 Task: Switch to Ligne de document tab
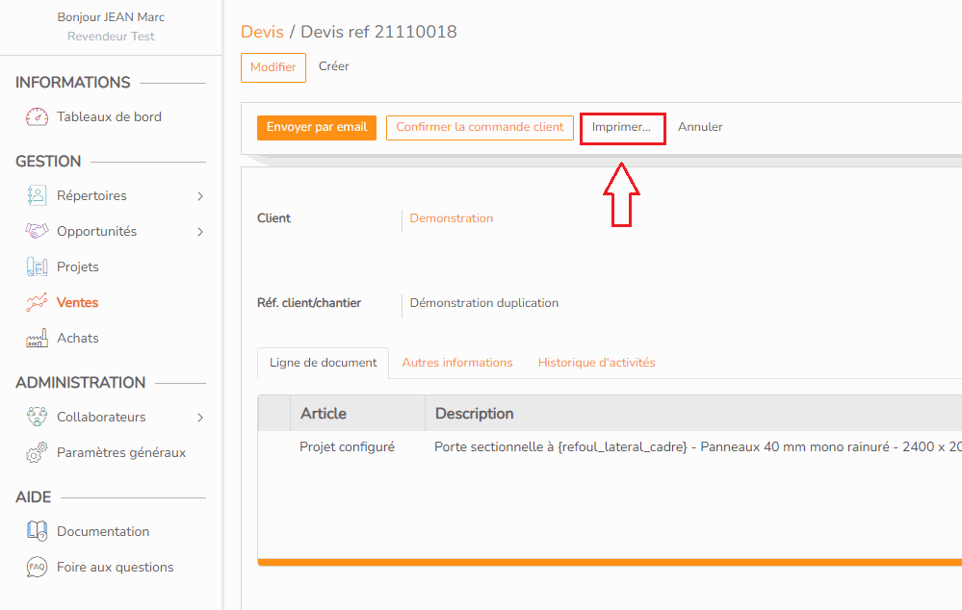pyautogui.click(x=324, y=363)
